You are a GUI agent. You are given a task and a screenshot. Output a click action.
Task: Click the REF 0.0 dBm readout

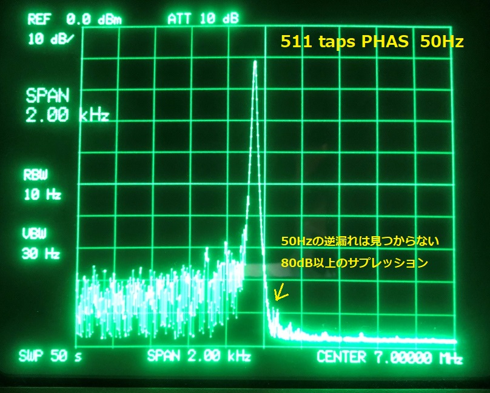pos(75,19)
